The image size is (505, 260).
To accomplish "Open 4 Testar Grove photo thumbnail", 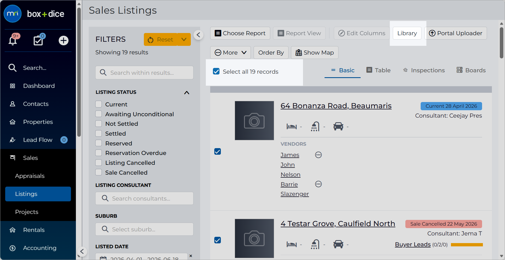I will pos(254,238).
